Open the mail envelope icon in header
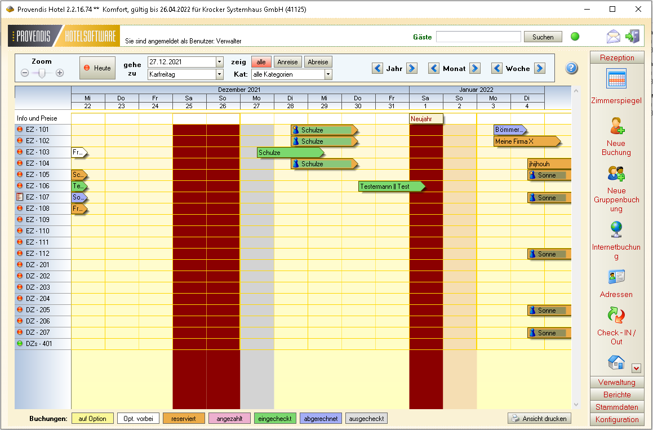This screenshot has height=430, width=653. click(613, 37)
